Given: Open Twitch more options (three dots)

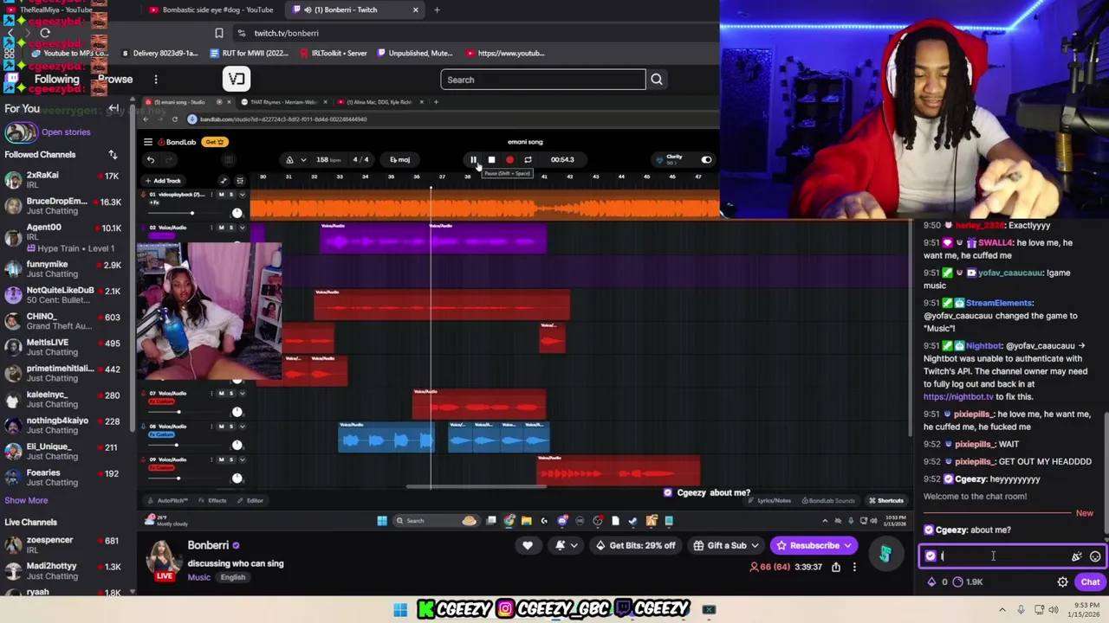Looking at the screenshot, I should click(156, 80).
